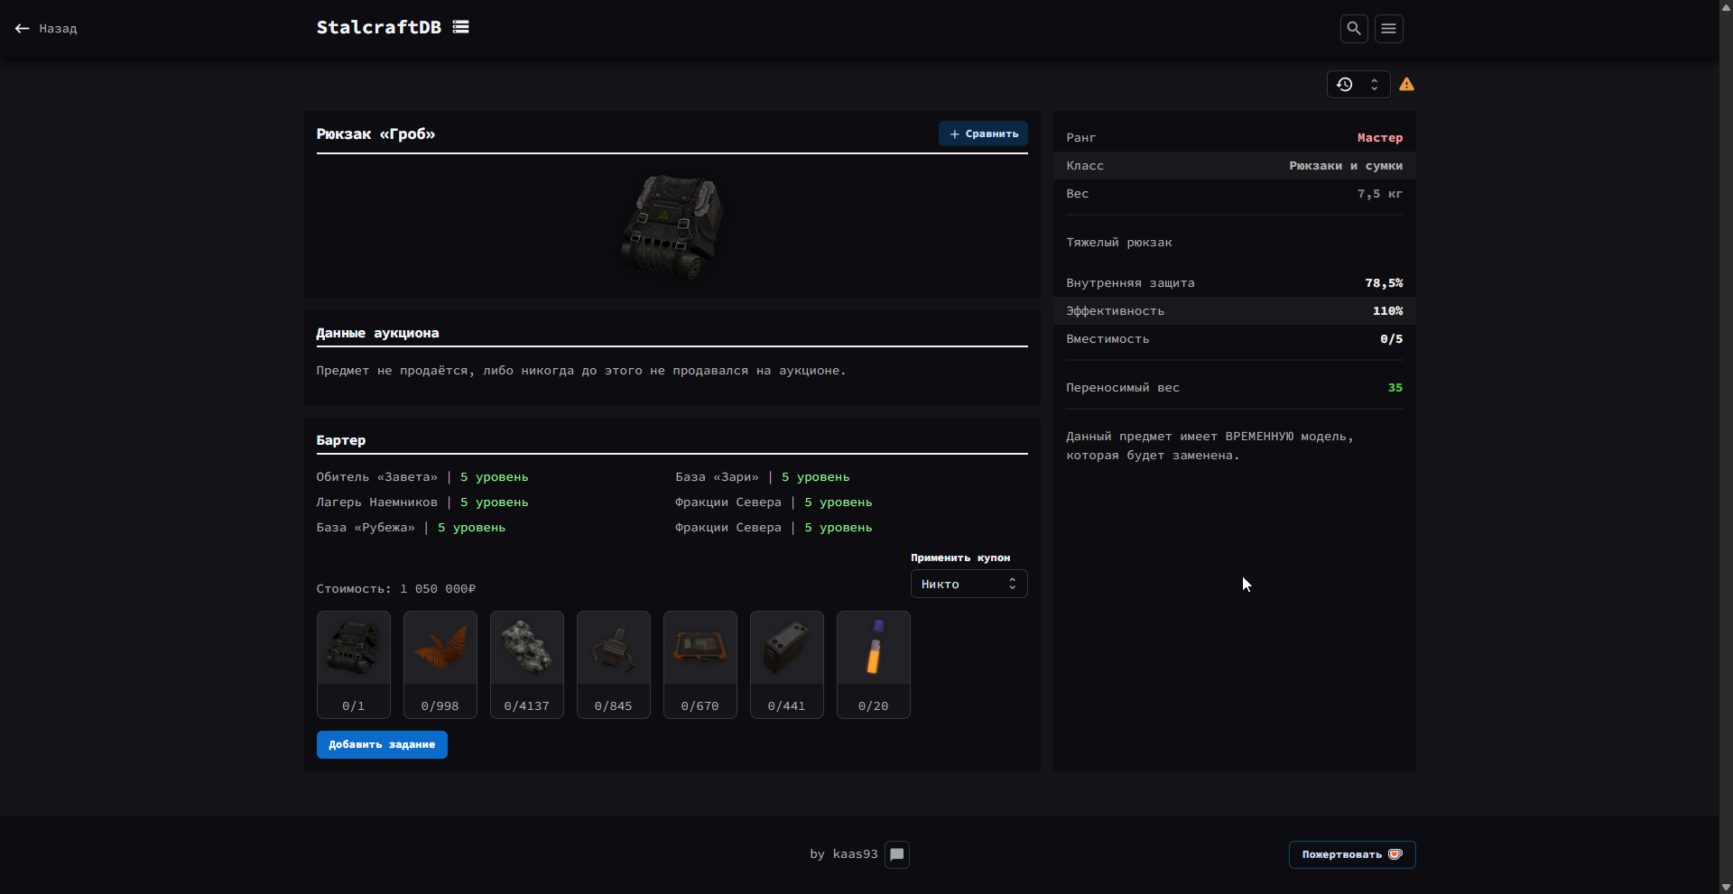Open the hamburger menu in header

(1388, 29)
